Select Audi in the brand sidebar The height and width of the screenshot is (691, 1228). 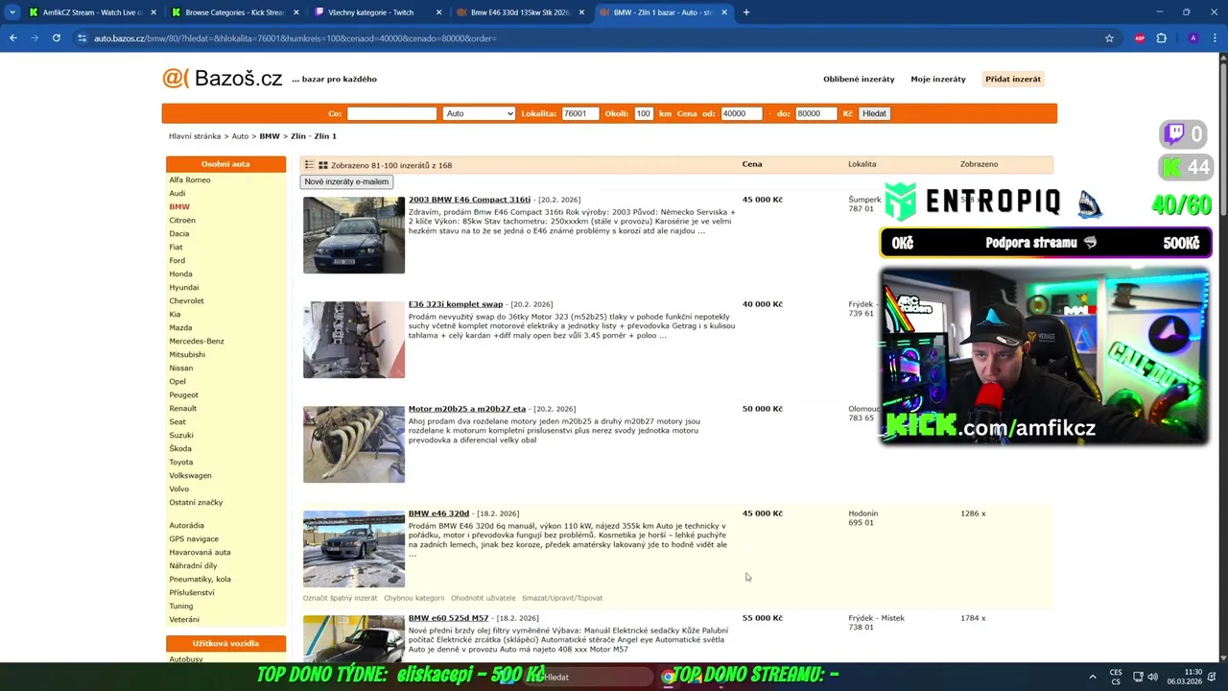[x=177, y=193]
